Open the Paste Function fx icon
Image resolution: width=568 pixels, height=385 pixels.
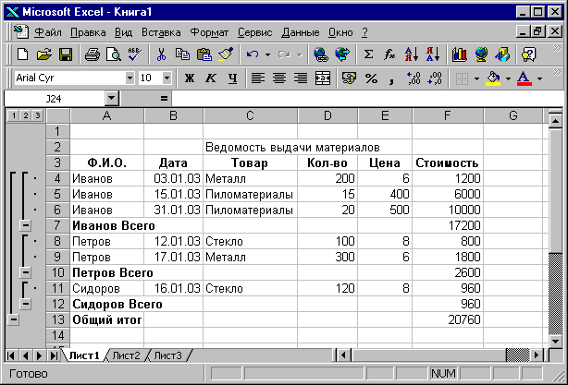[389, 55]
